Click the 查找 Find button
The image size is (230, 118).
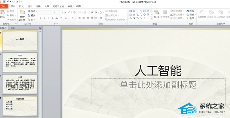[190, 11]
